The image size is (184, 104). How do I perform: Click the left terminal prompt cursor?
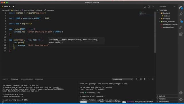click(3, 102)
